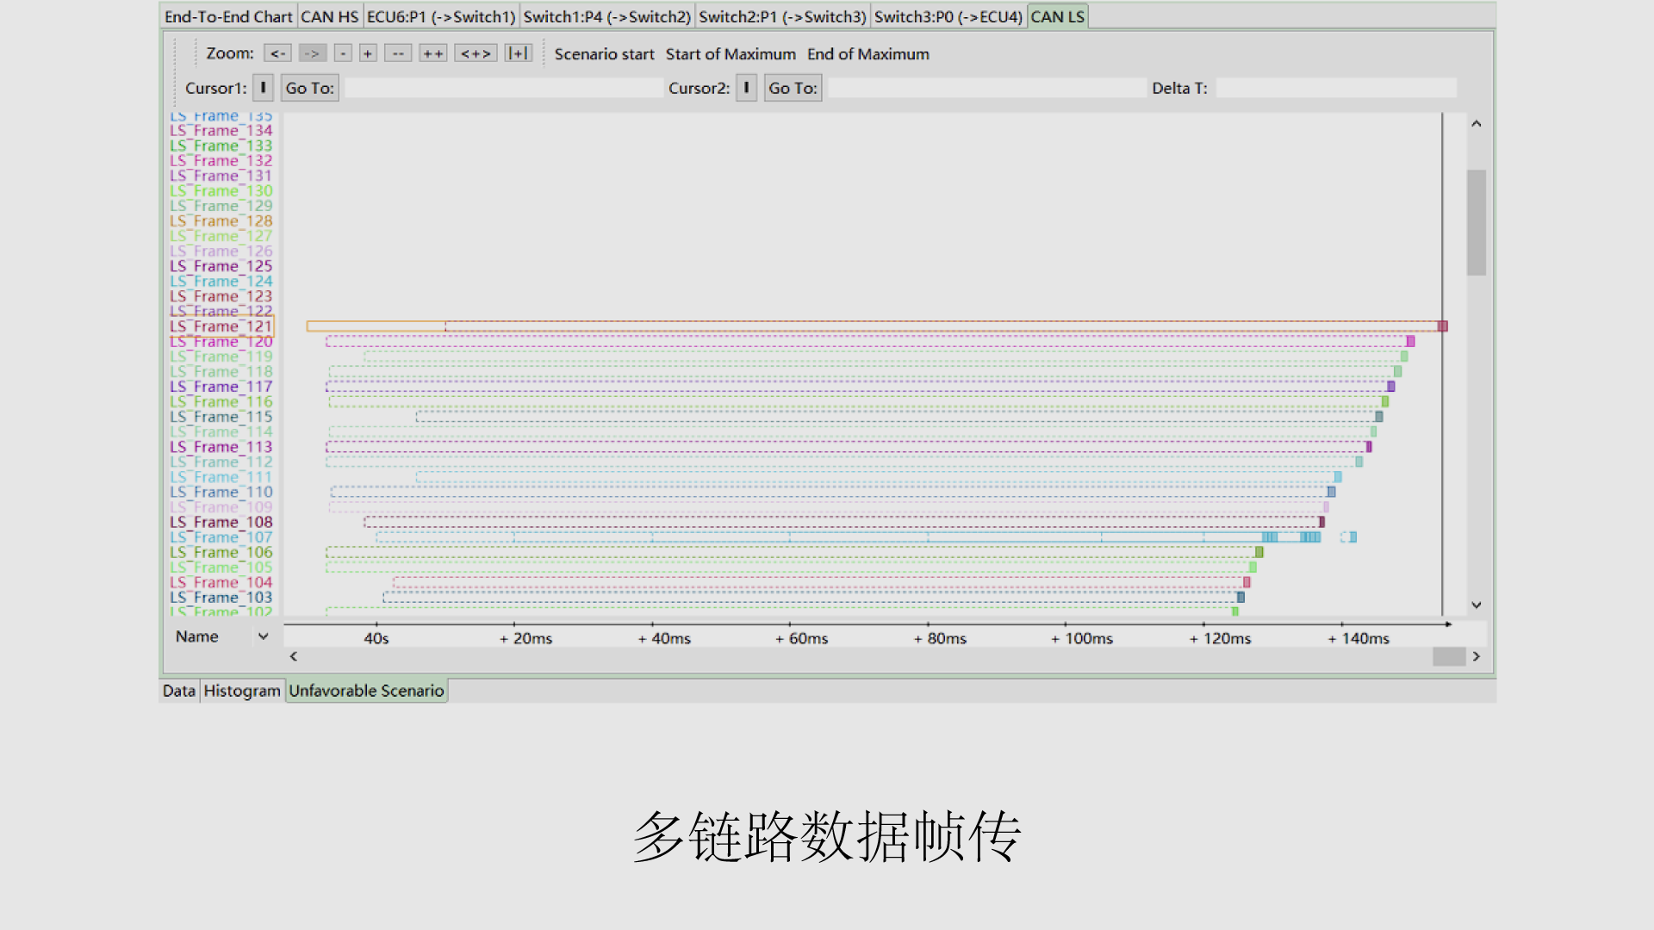
Task: Jump to Scenario start
Action: (x=604, y=54)
